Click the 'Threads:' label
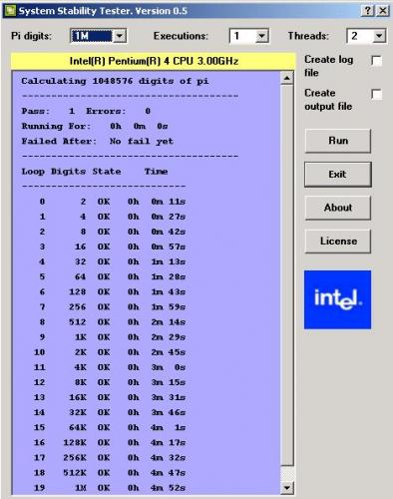Viewport: 393px width, 499px height. click(x=308, y=36)
